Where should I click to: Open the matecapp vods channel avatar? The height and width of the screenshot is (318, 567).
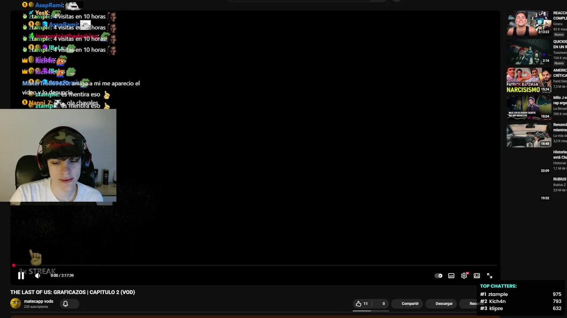click(16, 303)
